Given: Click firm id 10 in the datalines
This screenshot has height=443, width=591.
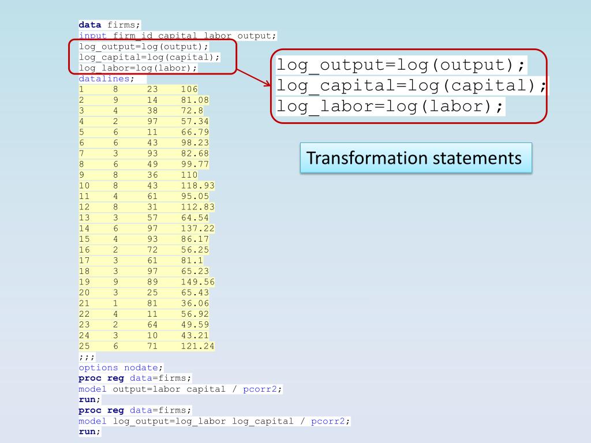Looking at the screenshot, I should tap(84, 186).
